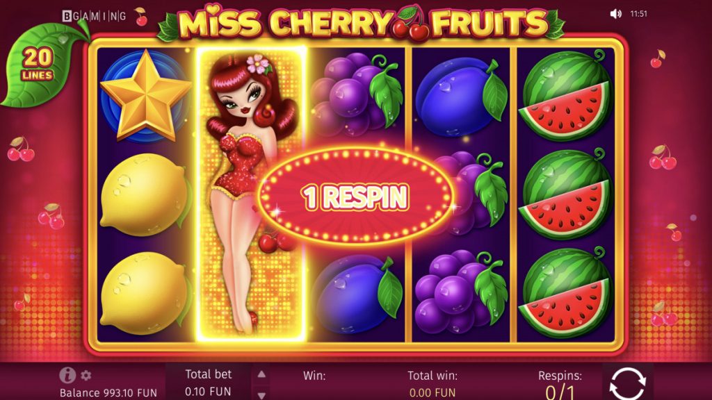Viewport: 712px width, 400px height.
Task: Click the bottom watermelon on fifth reel
Action: coord(565,292)
